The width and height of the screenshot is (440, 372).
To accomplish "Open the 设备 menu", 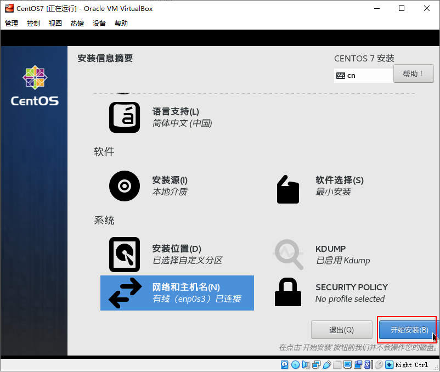I will [x=99, y=24].
